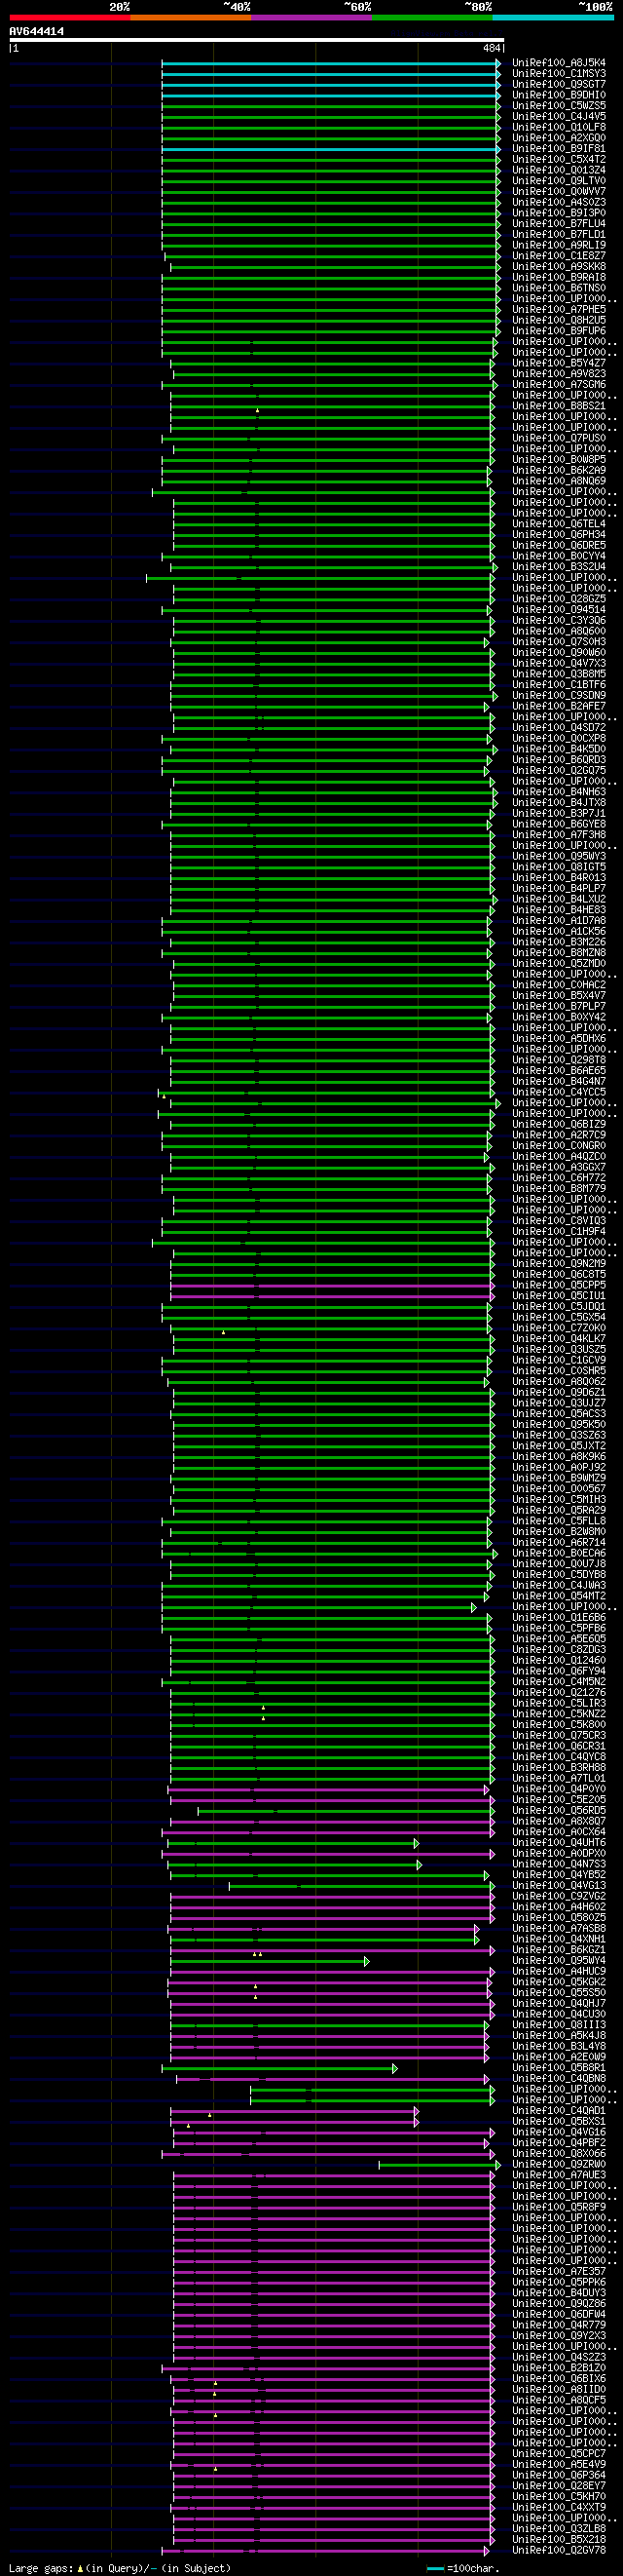Screen dimensions: 623x2576
Task: Select the UniRef100_A7AUE3 entry
Action: coord(559,2175)
